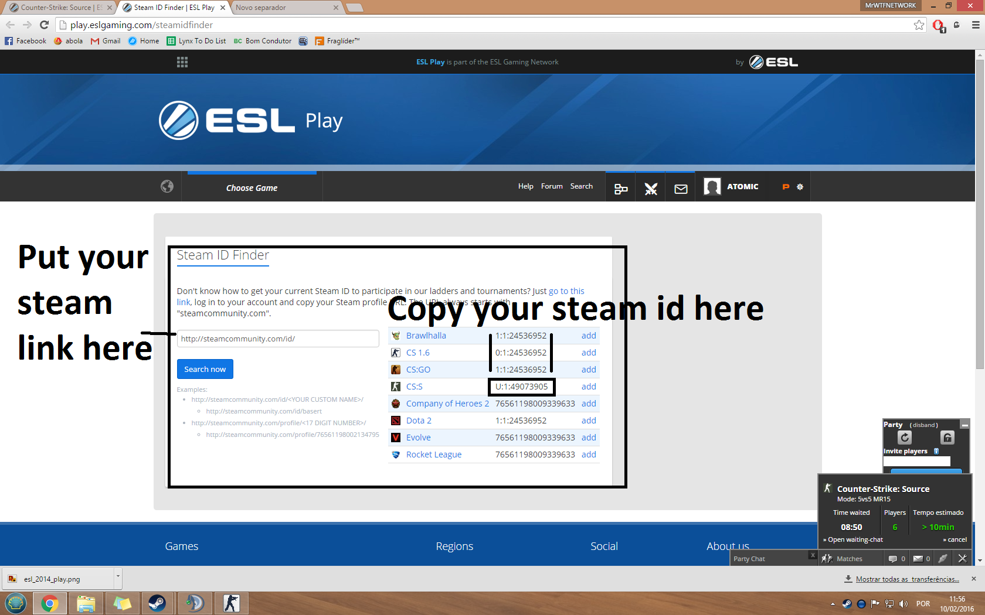Click add for the Rocket League row
The width and height of the screenshot is (985, 615).
589,455
